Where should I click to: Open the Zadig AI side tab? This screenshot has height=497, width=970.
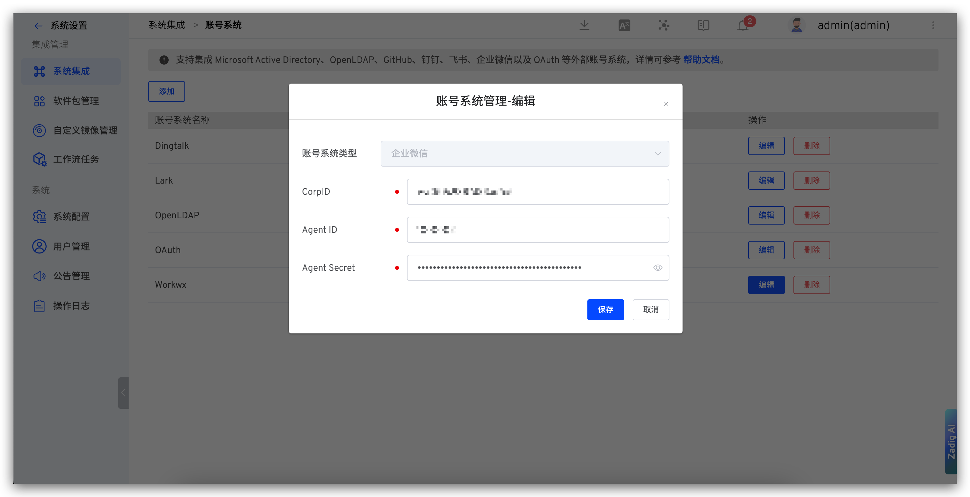[x=951, y=441]
